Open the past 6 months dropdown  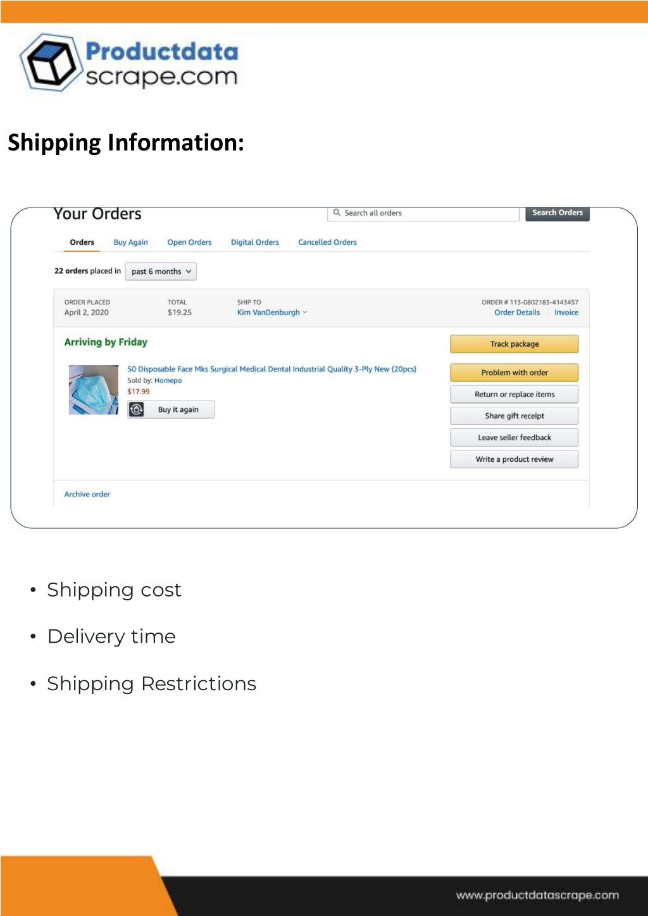click(x=161, y=271)
